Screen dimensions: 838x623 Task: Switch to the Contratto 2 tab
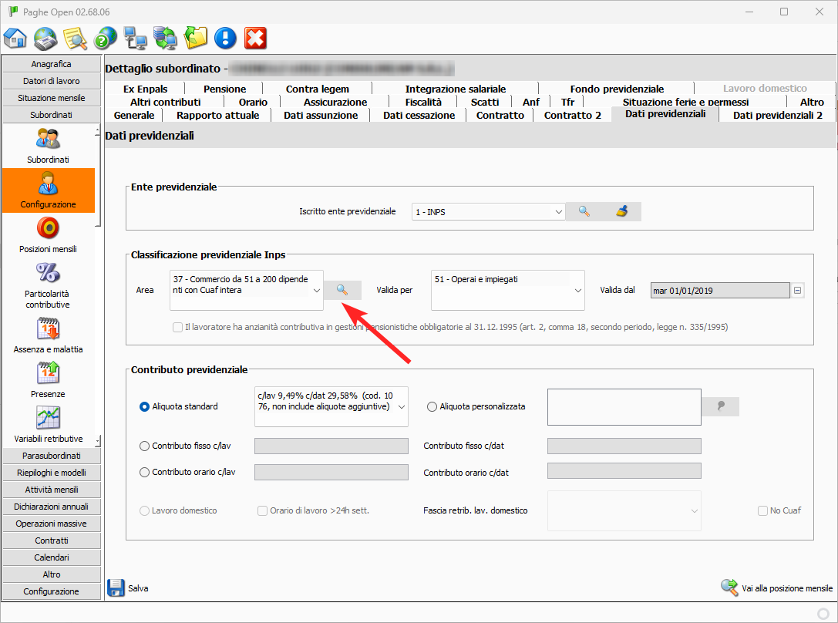tap(572, 115)
